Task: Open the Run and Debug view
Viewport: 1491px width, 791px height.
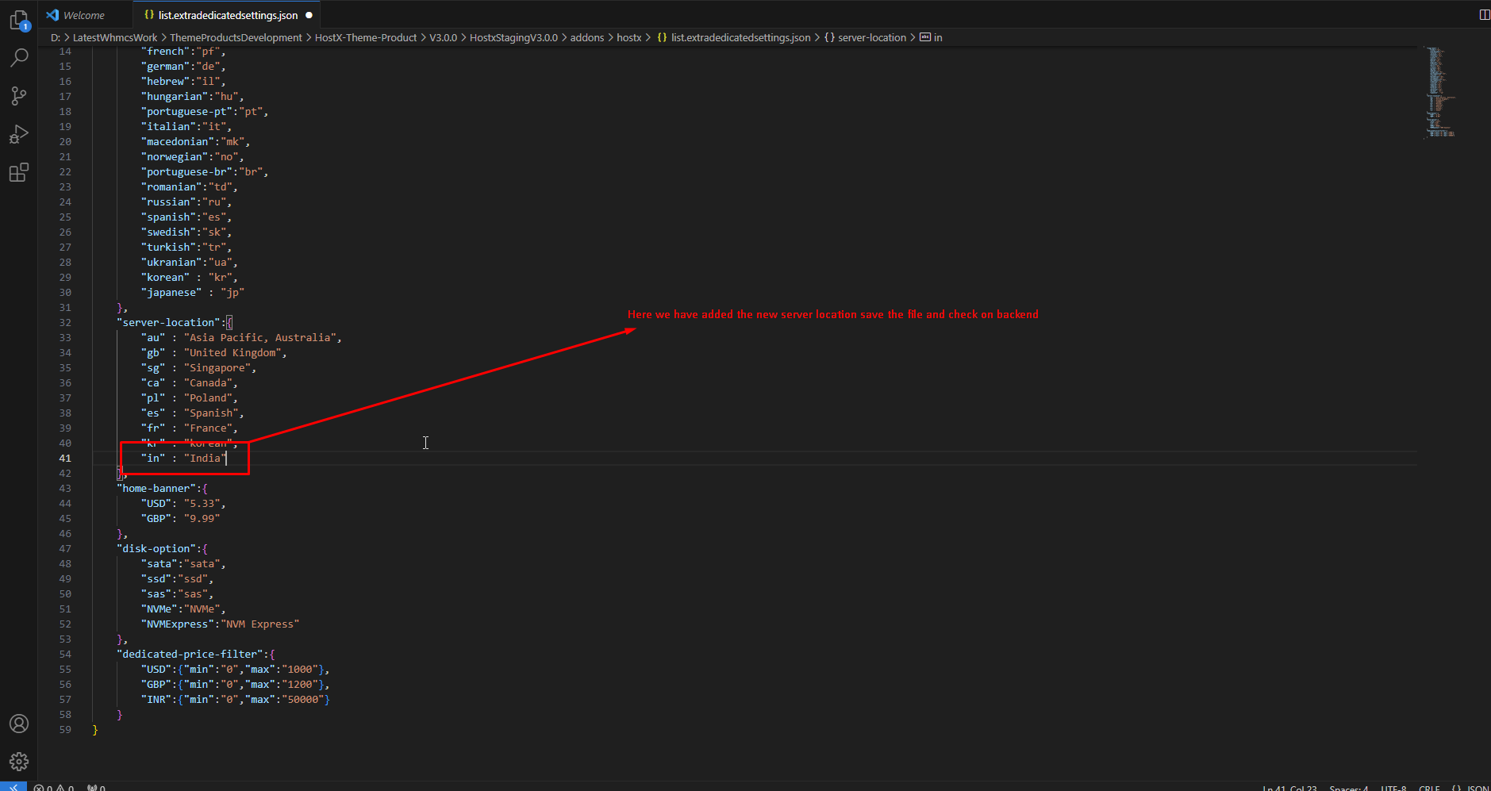Action: (x=19, y=134)
